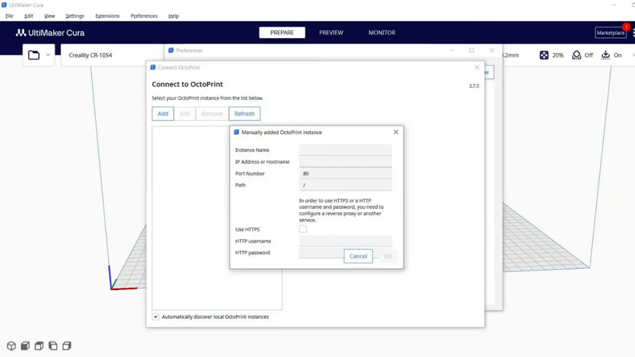This screenshot has height=357, width=635.
Task: Click the Instance Name field
Action: [345, 150]
